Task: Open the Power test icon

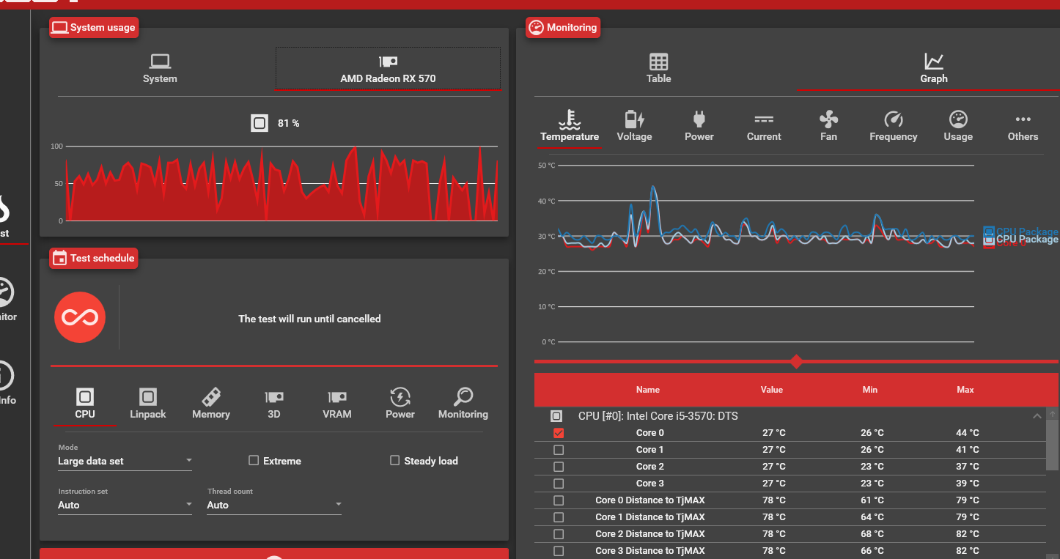Action: [x=400, y=397]
